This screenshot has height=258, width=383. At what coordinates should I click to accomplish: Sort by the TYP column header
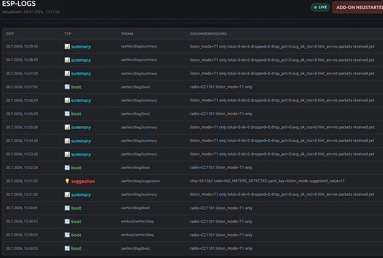point(68,34)
